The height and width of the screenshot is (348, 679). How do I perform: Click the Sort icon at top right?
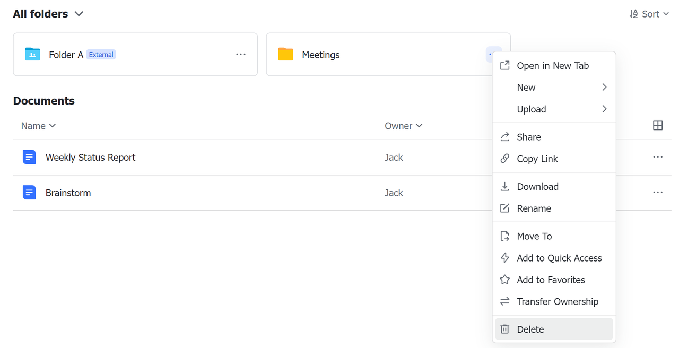click(634, 13)
